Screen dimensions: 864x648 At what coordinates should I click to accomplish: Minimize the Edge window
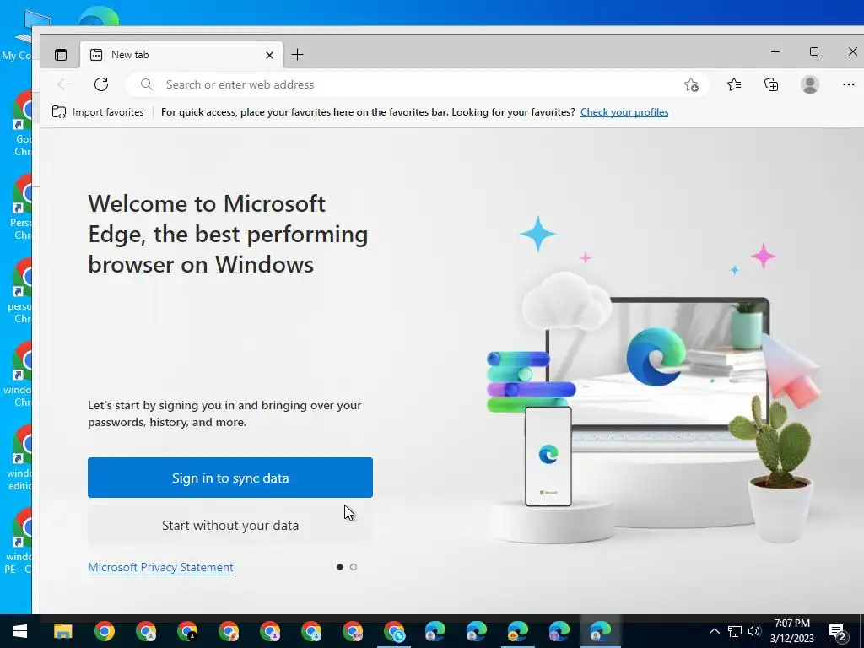pos(775,51)
